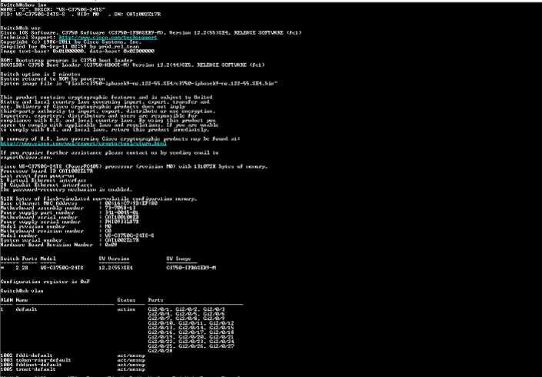
Task: Click the 'Motherboard serial number' row
Action: coord(69,217)
